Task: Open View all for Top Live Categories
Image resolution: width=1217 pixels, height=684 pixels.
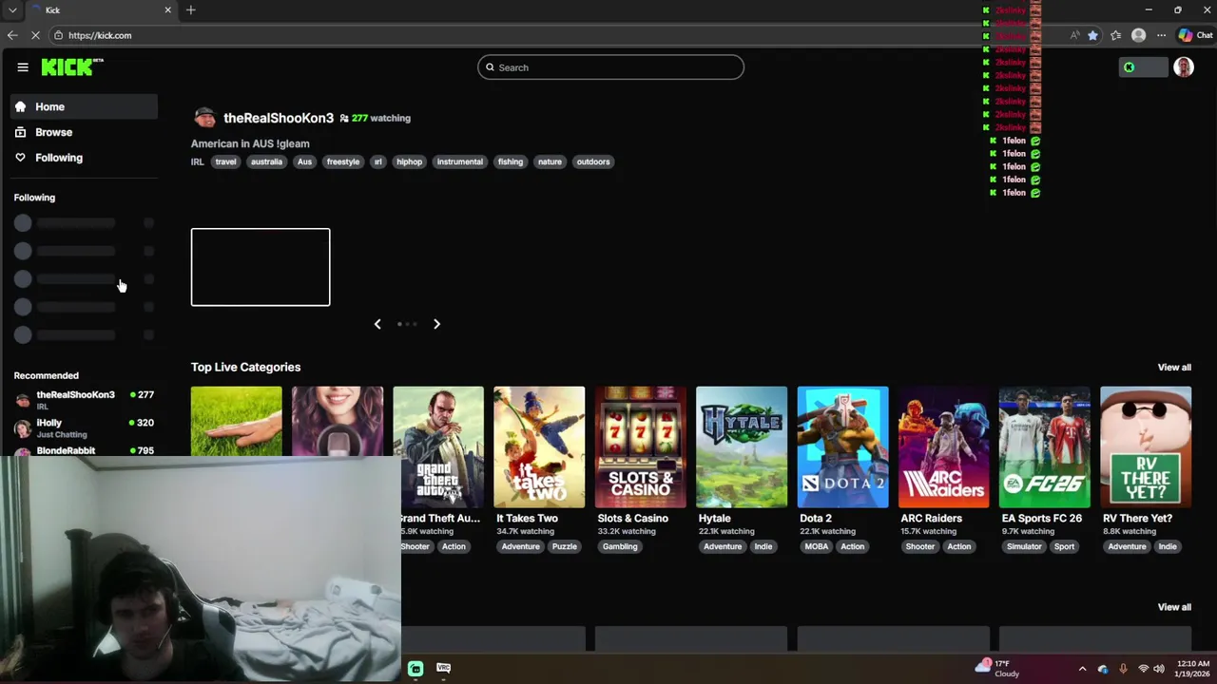Action: click(1174, 368)
